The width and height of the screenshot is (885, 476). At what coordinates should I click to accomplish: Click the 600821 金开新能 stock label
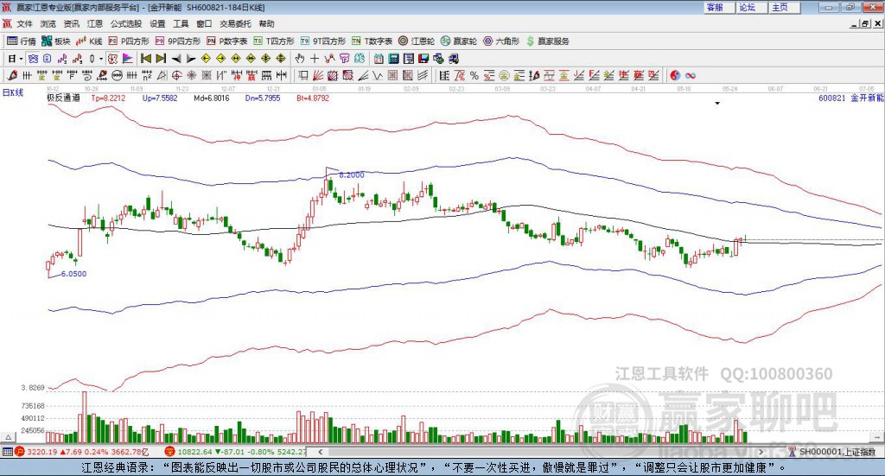click(850, 98)
